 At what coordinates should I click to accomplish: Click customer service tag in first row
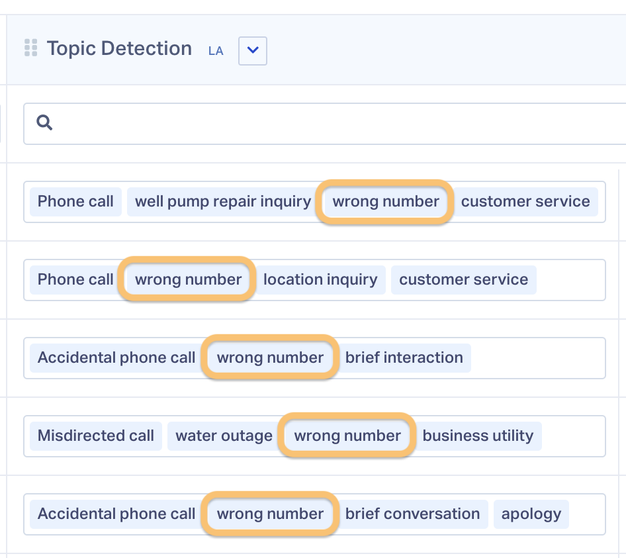click(525, 202)
